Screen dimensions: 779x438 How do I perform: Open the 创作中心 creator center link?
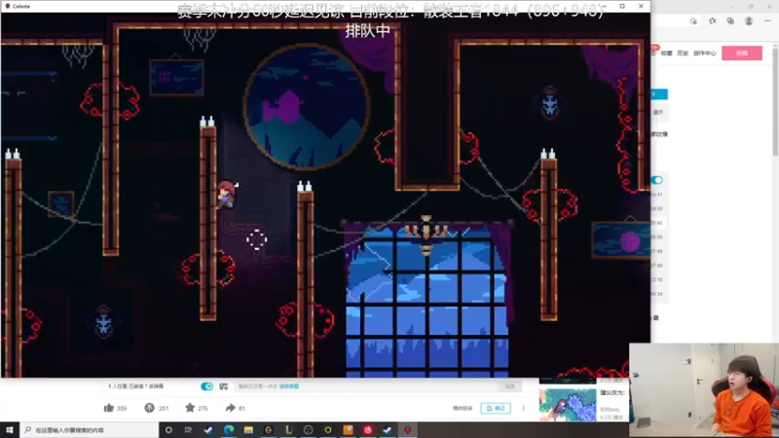[704, 54]
